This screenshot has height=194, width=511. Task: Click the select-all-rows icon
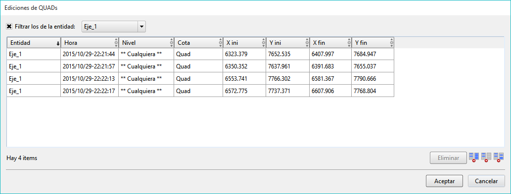(474, 158)
